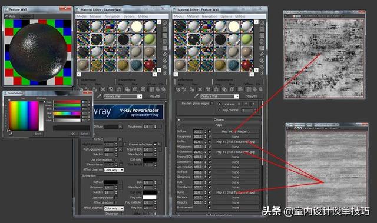Open Material menu in left Material Editor

[95, 16]
